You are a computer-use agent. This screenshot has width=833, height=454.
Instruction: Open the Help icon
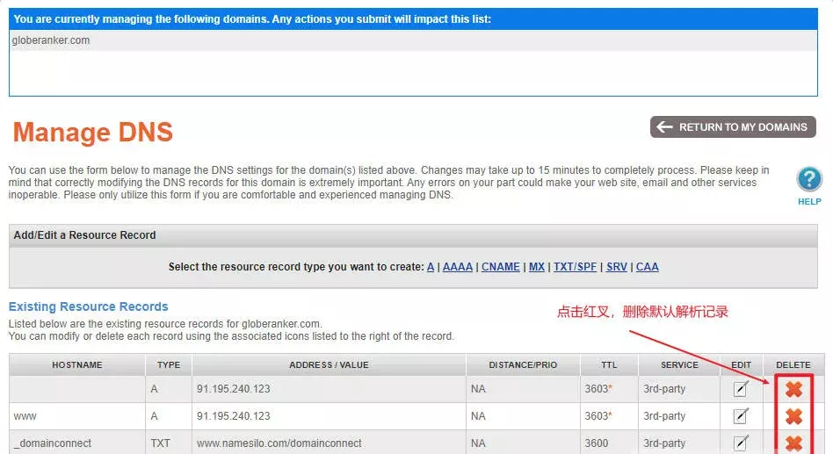tap(808, 180)
